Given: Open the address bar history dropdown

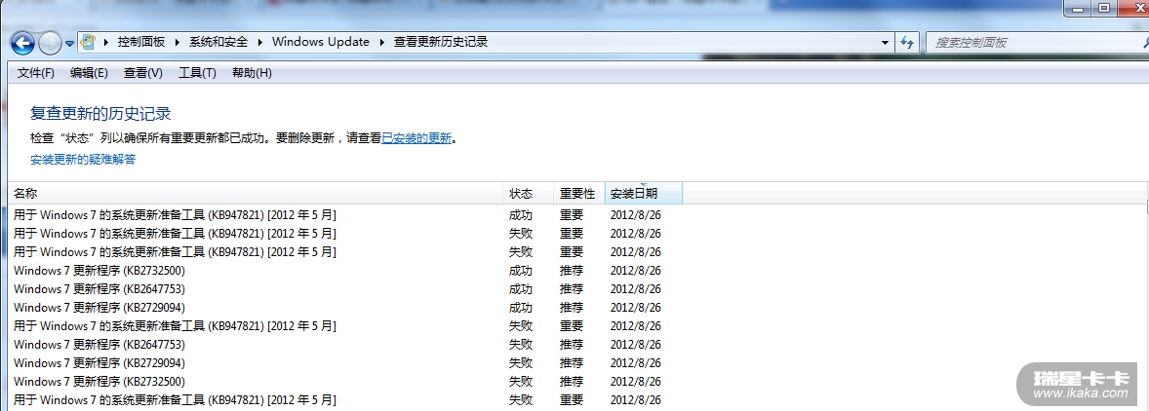Looking at the screenshot, I should (886, 43).
